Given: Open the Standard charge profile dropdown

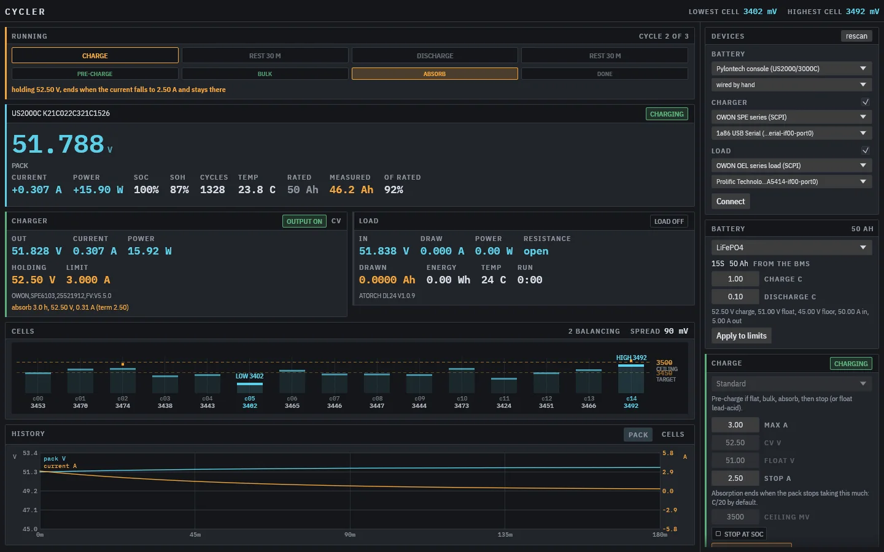Looking at the screenshot, I should point(792,383).
